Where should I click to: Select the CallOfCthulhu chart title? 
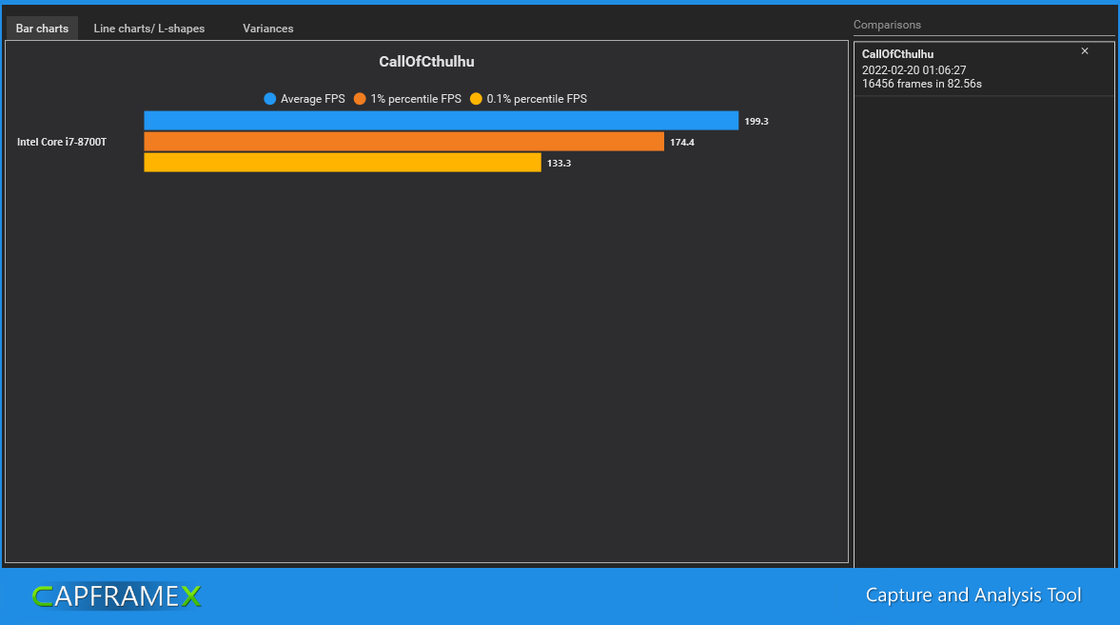426,62
